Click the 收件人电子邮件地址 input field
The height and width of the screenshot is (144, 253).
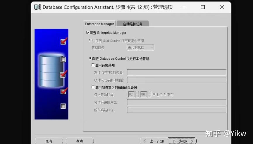tap(177, 80)
